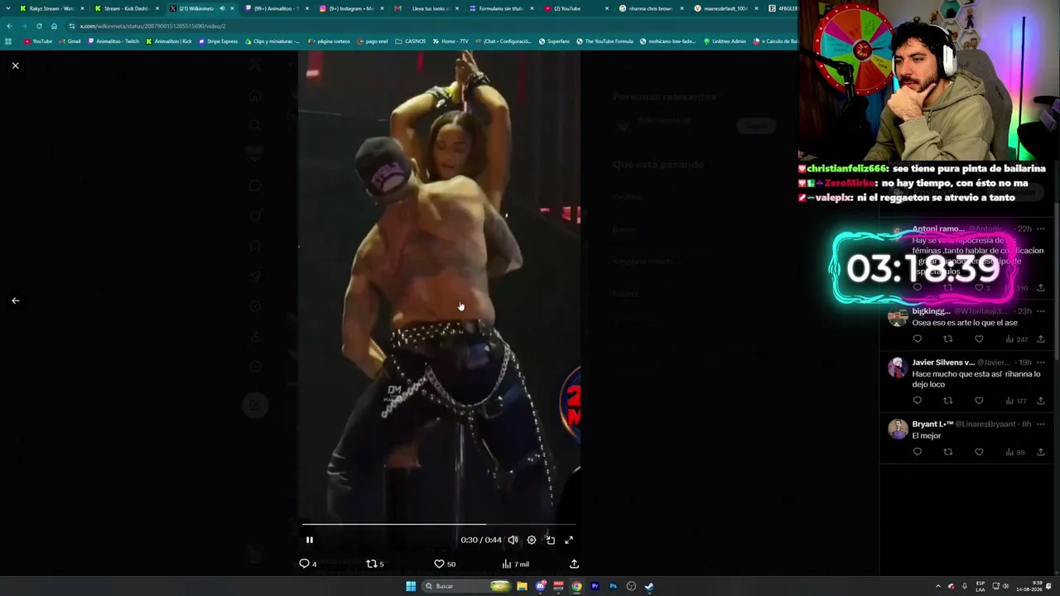The image size is (1060, 596).
Task: Click the taskbar Buscar search box
Action: click(x=467, y=586)
